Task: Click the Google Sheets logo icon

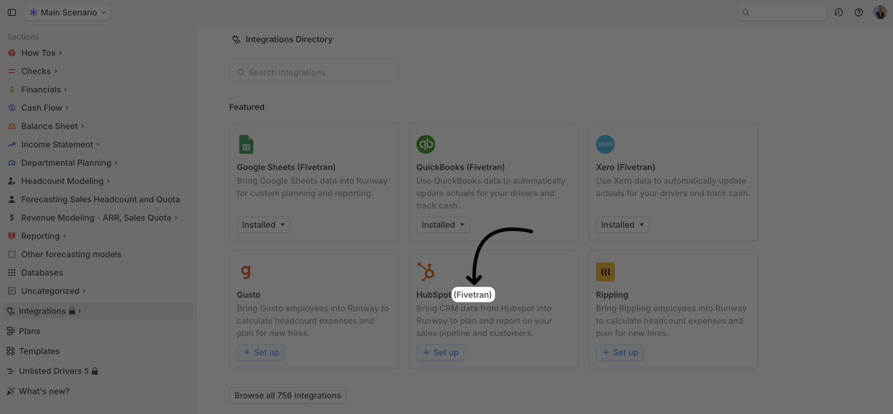Action: point(246,144)
